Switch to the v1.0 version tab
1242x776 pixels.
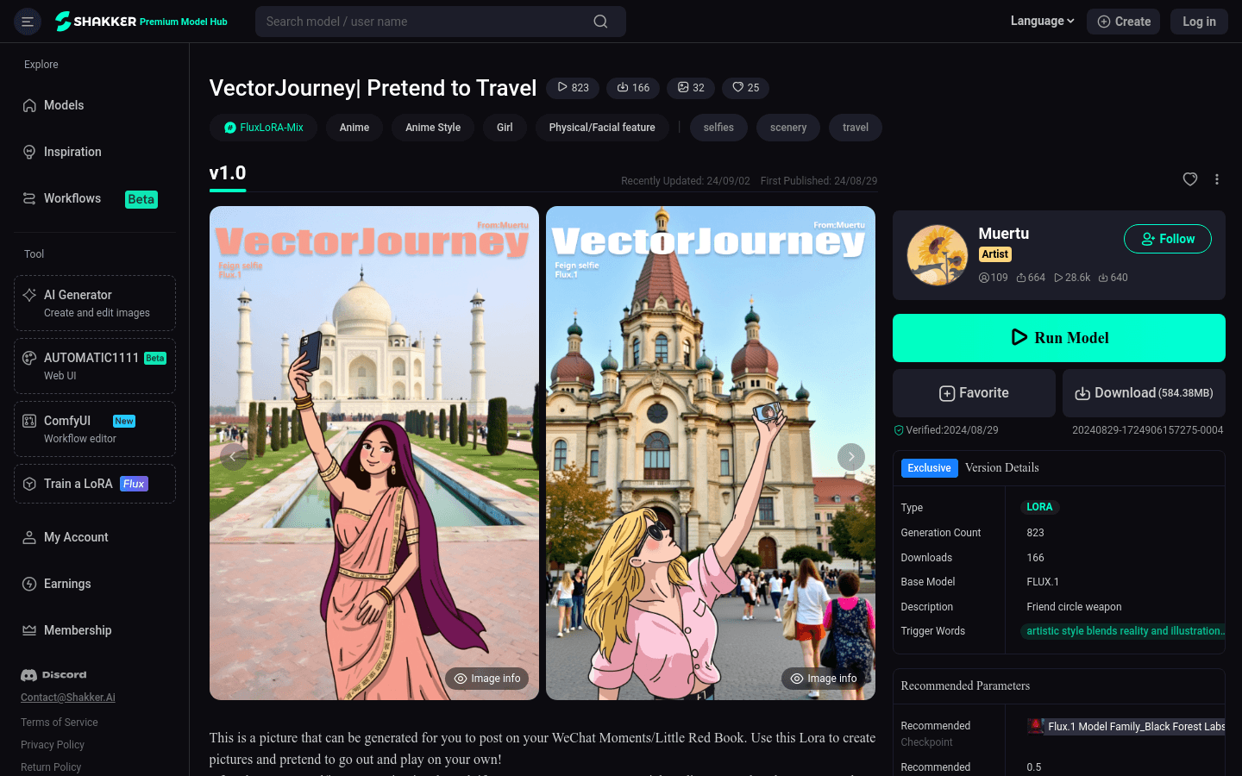pos(228,173)
